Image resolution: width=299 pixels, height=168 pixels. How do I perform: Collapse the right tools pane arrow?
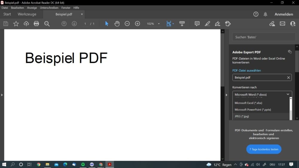[x=226, y=95]
